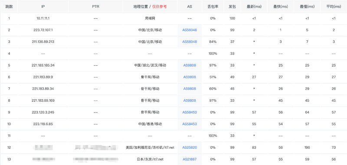Click the 73 average latency value
Viewport: 347px width, 165px height.
tap(334, 147)
